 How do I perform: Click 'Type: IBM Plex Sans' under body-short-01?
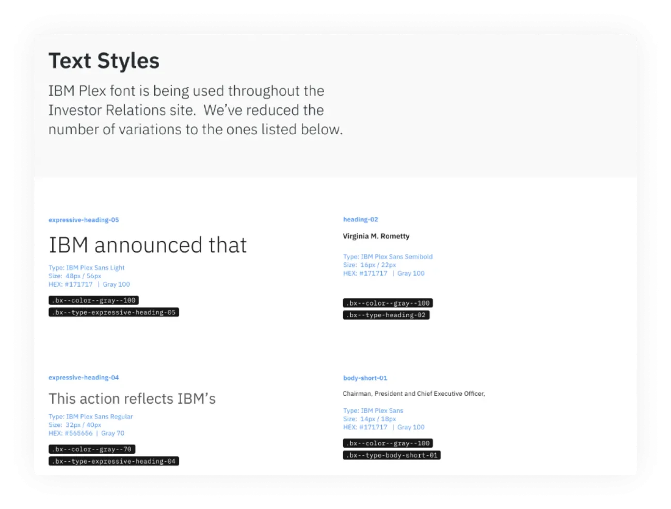pos(373,411)
